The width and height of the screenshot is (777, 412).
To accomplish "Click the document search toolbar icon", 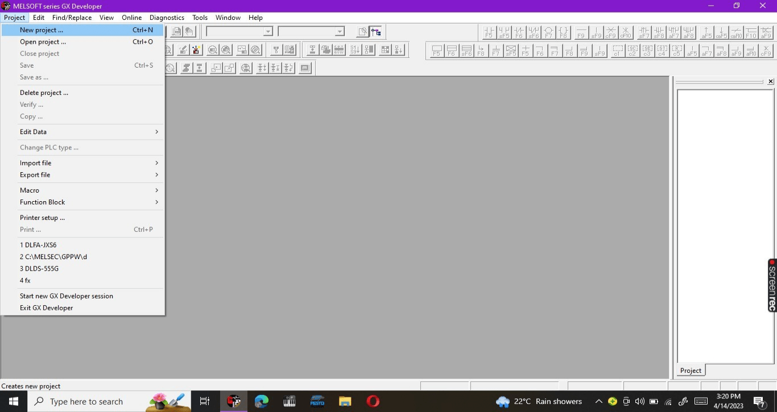I will coord(362,32).
